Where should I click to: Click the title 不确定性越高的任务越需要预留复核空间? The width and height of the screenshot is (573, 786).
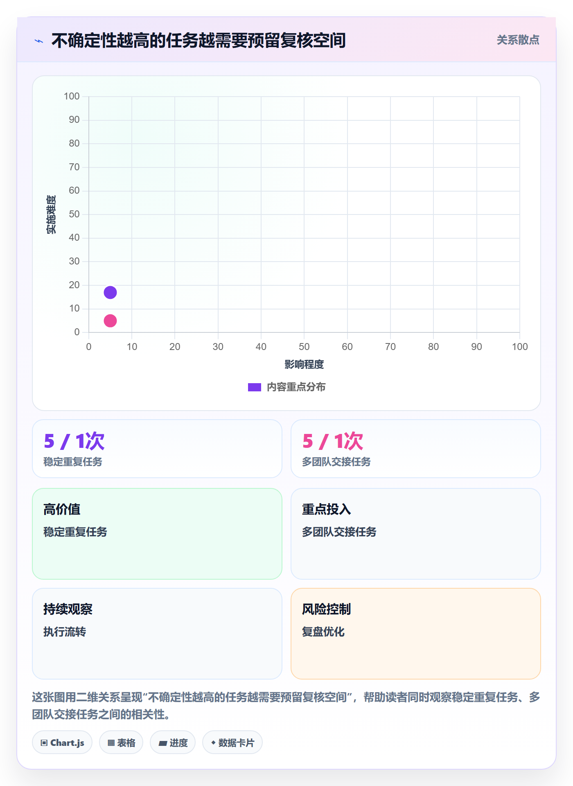pyautogui.click(x=199, y=41)
